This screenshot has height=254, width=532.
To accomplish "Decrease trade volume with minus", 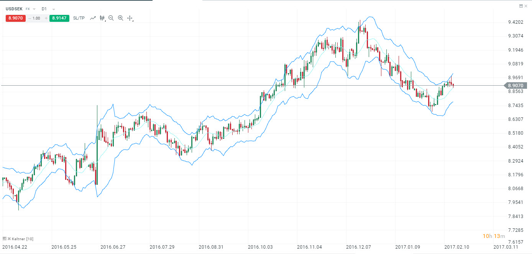I will point(30,18).
